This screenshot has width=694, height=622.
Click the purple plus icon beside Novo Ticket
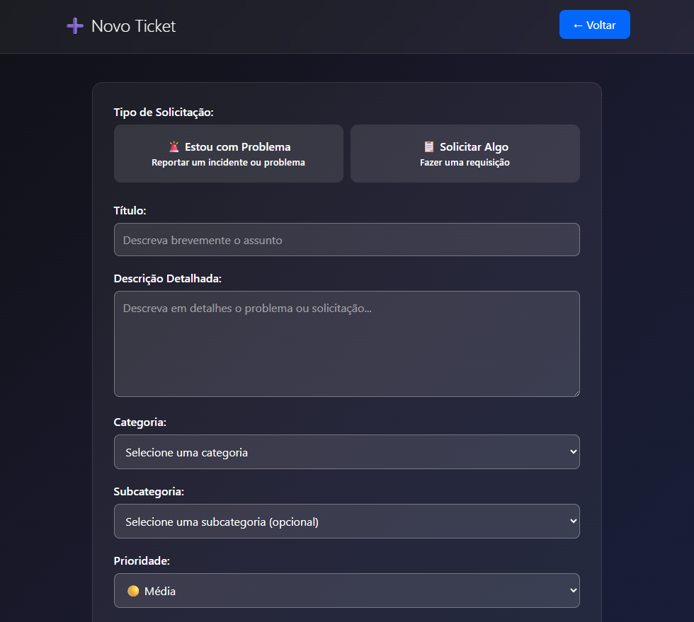(75, 25)
